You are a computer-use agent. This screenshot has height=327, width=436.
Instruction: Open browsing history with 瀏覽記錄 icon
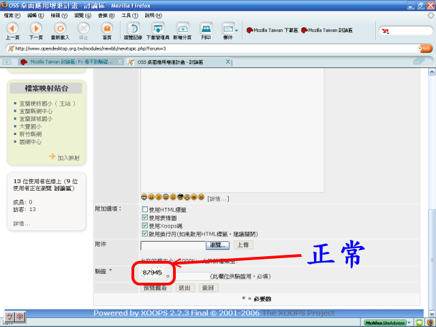pos(134,29)
